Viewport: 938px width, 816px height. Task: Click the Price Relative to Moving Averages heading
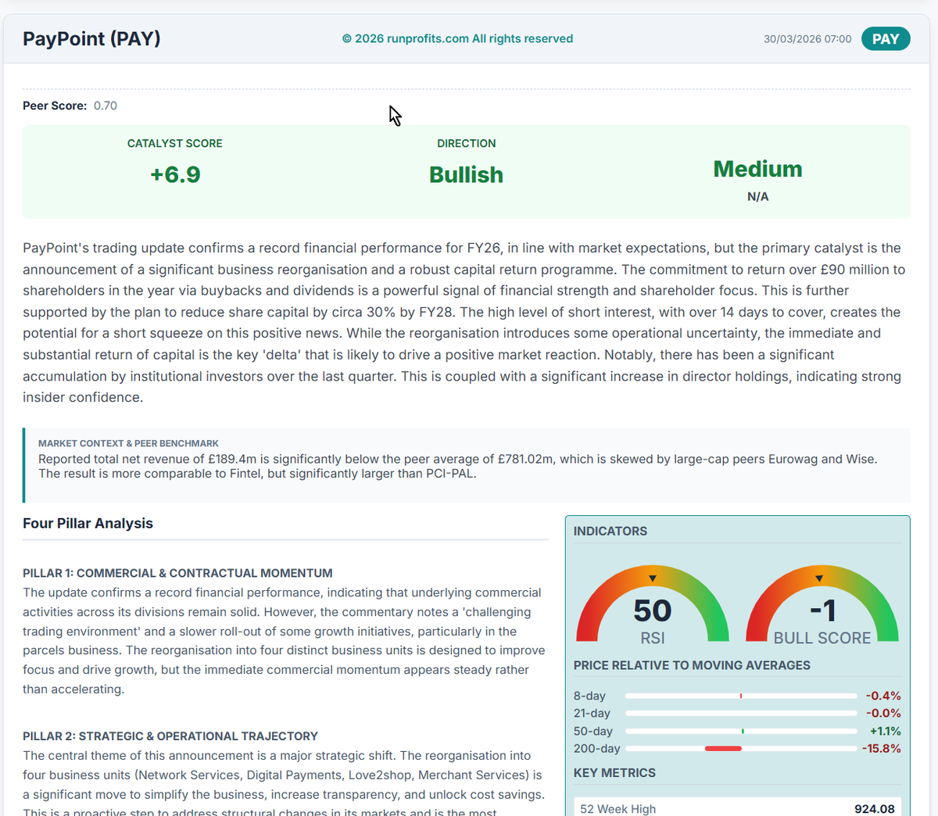(692, 666)
